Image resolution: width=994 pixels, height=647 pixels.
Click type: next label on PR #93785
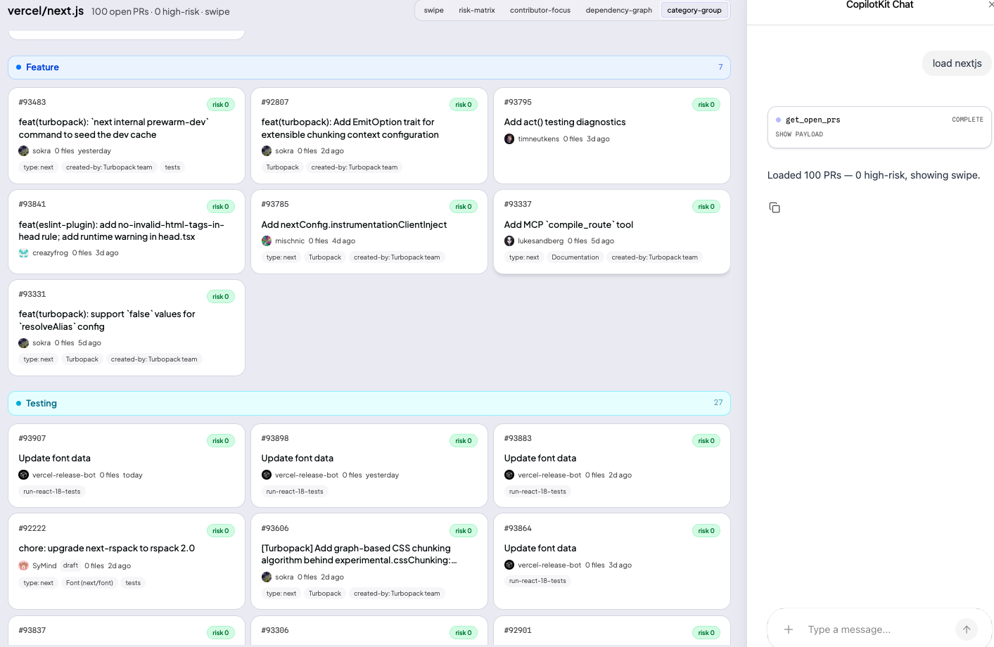(x=281, y=257)
